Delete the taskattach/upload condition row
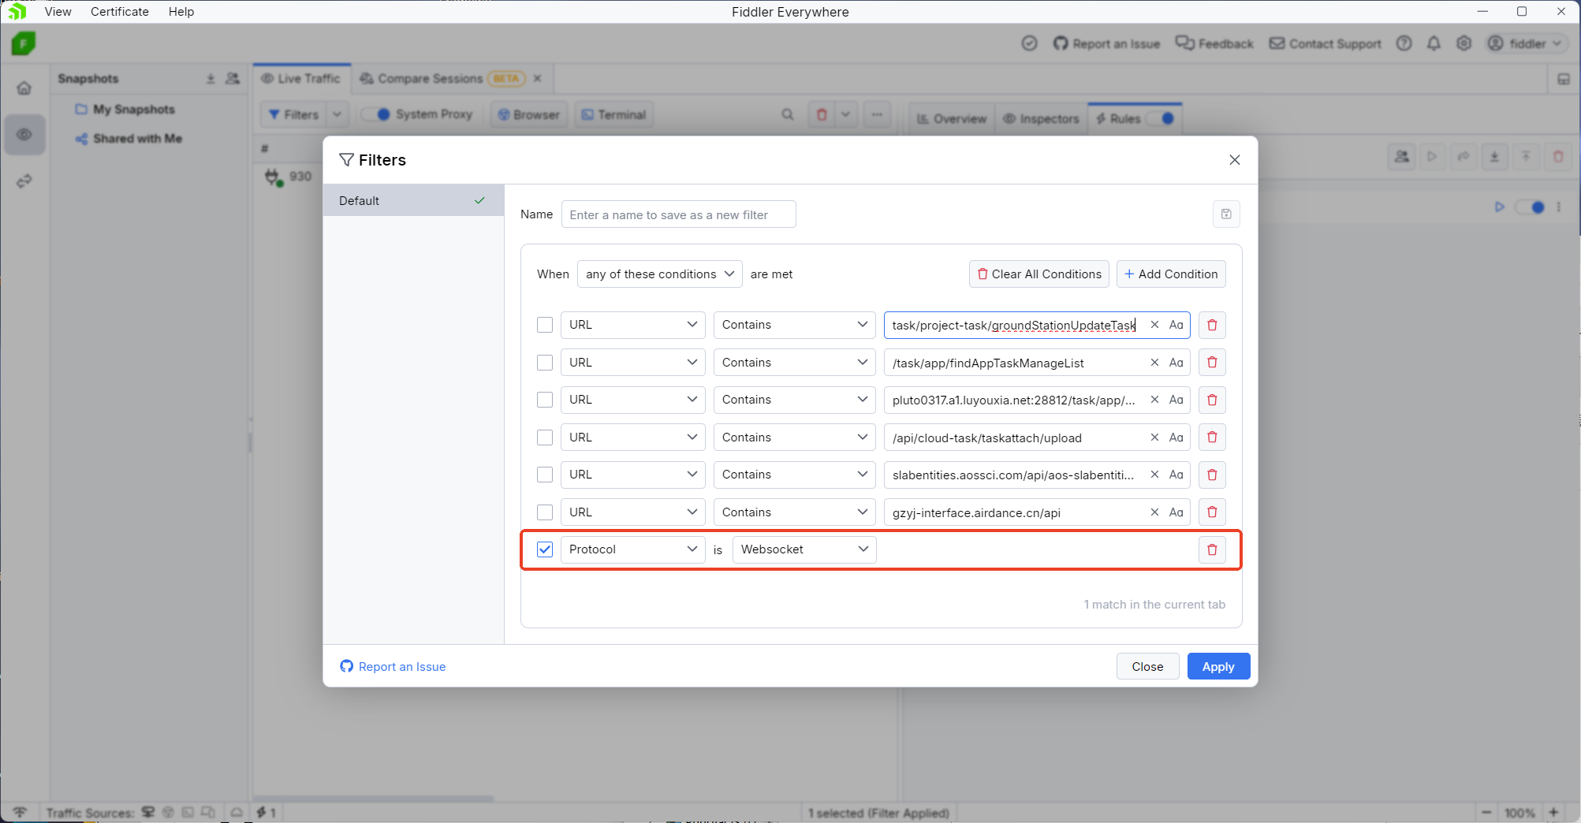The image size is (1581, 823). pos(1212,438)
